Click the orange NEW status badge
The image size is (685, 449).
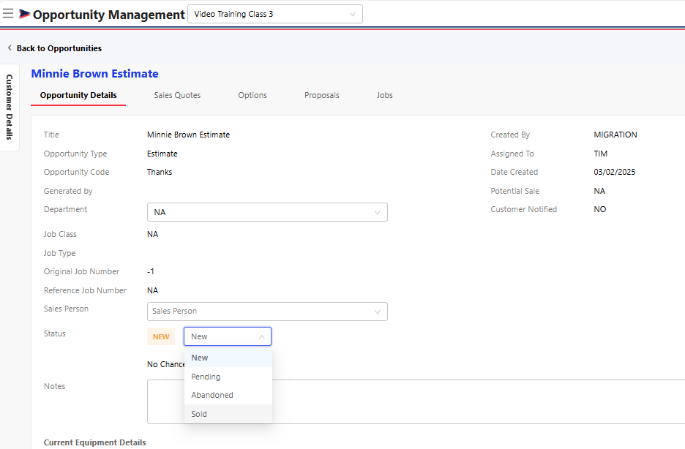pos(161,336)
